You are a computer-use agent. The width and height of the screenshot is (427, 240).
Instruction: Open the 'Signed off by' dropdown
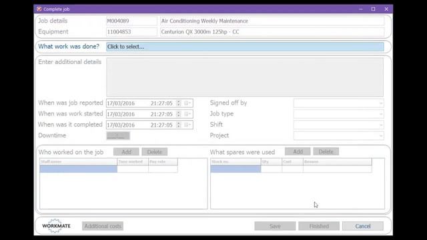(x=339, y=103)
